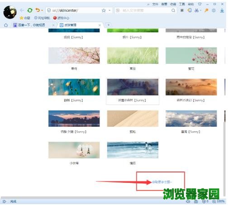Select the bright green skin in top row
The width and height of the screenshot is (228, 205).
click(x=133, y=30)
